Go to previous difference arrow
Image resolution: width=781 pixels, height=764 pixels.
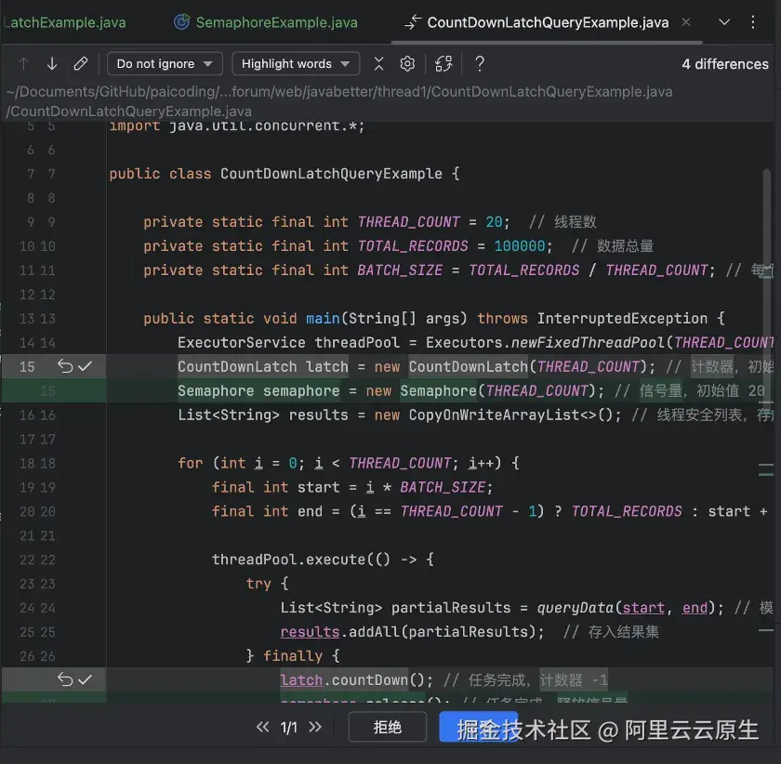point(23,64)
